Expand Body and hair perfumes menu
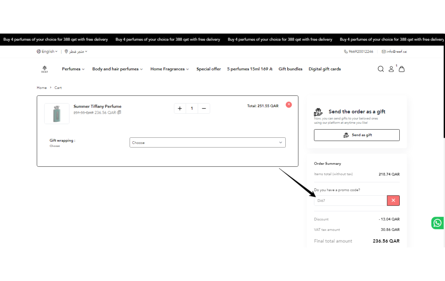445x281 pixels. click(x=117, y=69)
